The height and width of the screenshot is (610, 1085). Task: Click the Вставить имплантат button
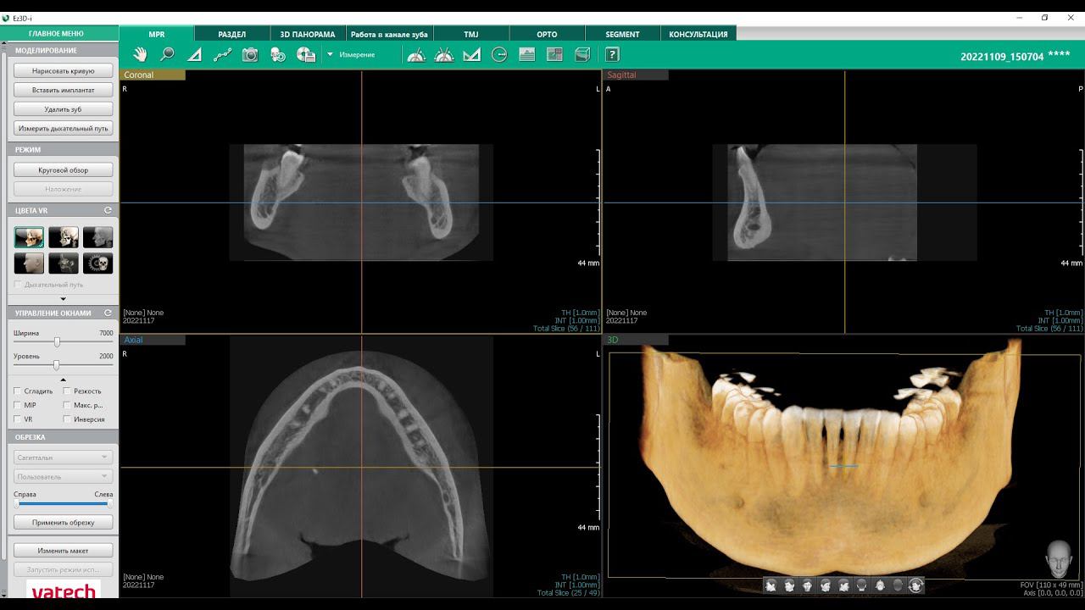(64, 90)
